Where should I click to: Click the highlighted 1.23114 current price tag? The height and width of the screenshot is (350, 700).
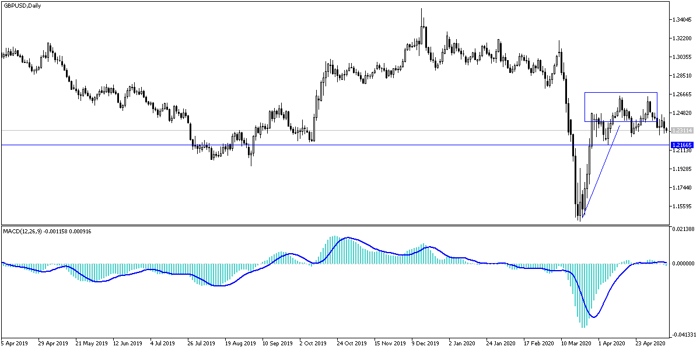pyautogui.click(x=684, y=131)
